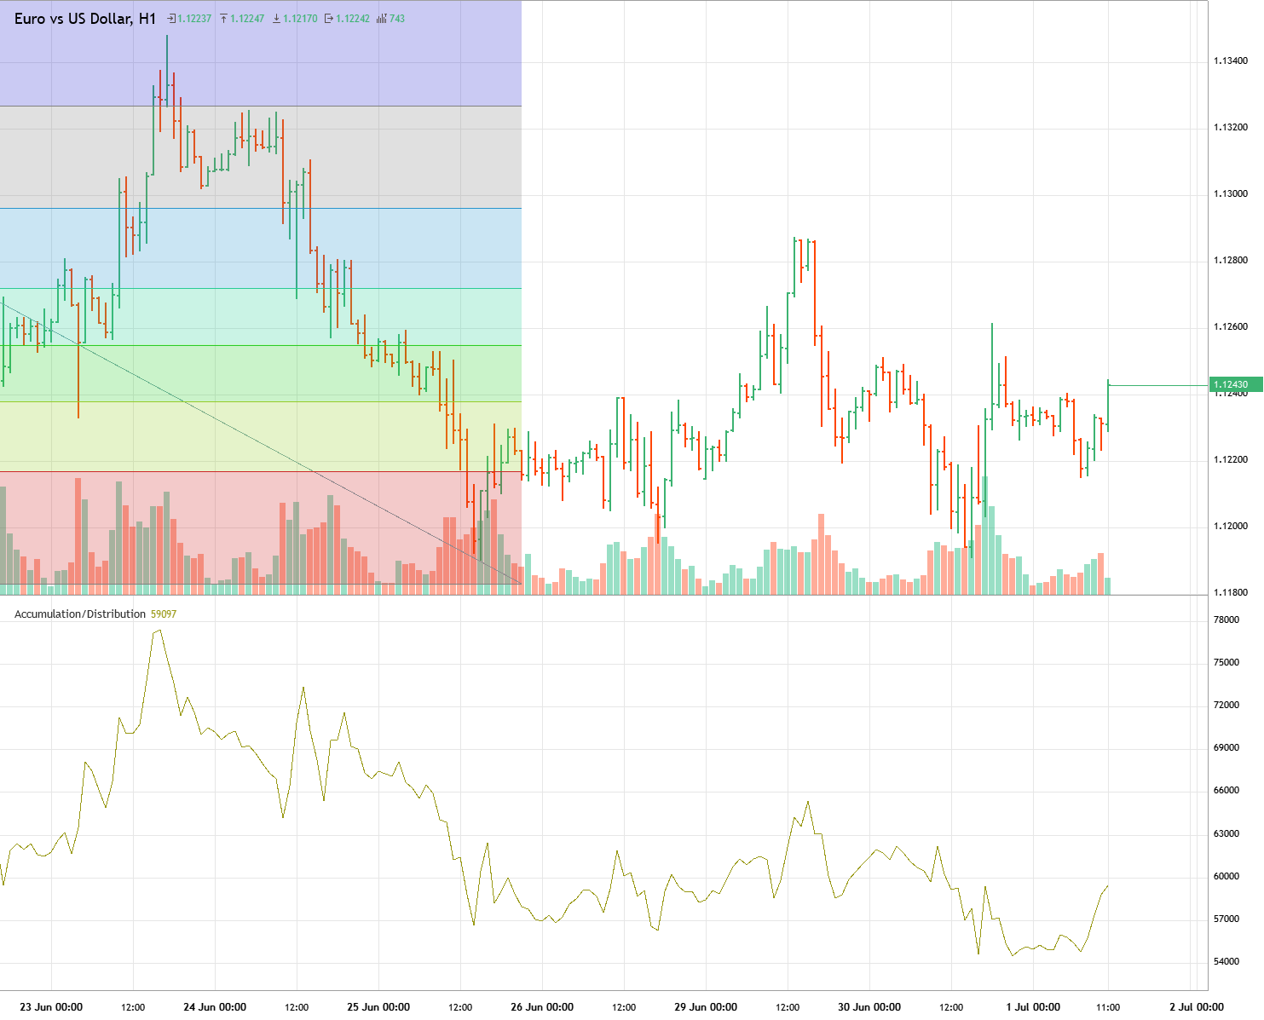
Task: Click the 30 Jun 00:00 time label
Action: click(869, 1007)
